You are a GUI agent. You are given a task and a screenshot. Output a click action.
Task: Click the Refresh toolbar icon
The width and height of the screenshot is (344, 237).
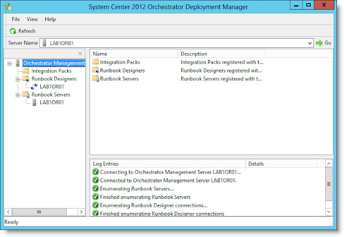click(13, 31)
